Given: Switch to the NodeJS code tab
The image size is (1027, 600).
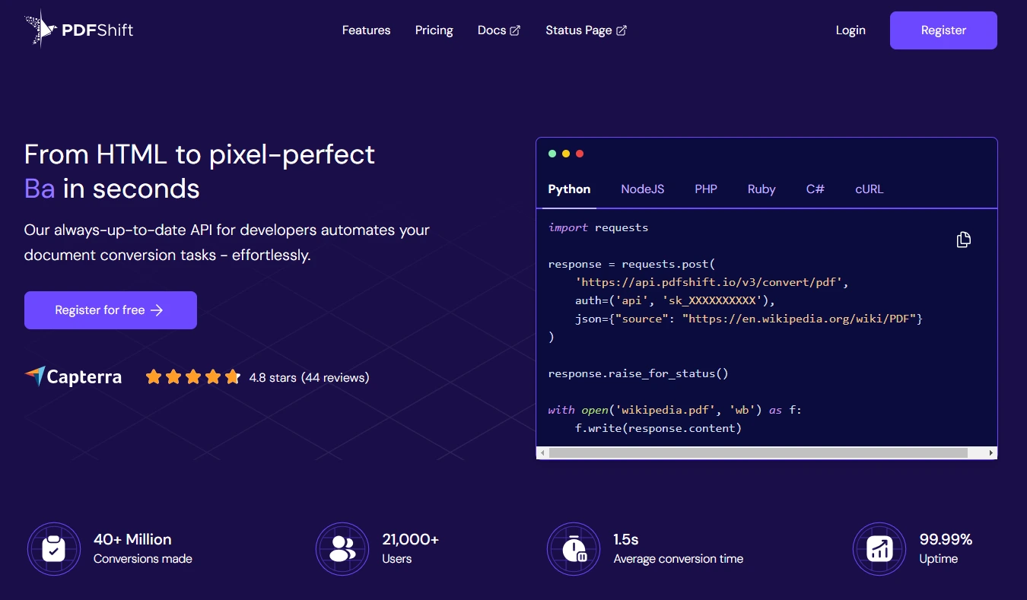Looking at the screenshot, I should click(x=642, y=189).
